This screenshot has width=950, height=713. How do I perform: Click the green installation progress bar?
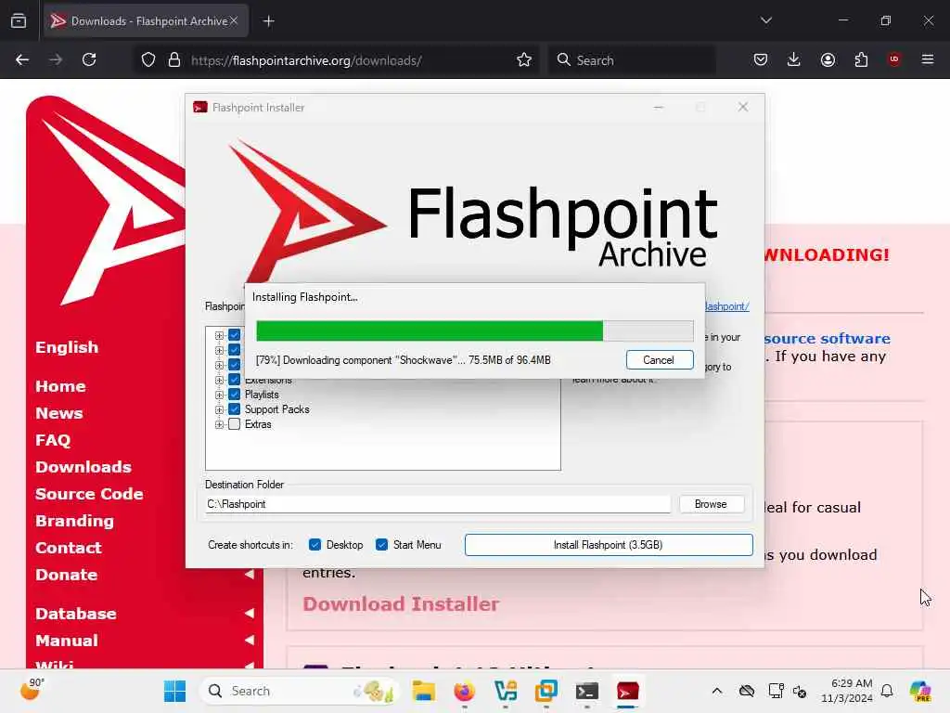(430, 331)
